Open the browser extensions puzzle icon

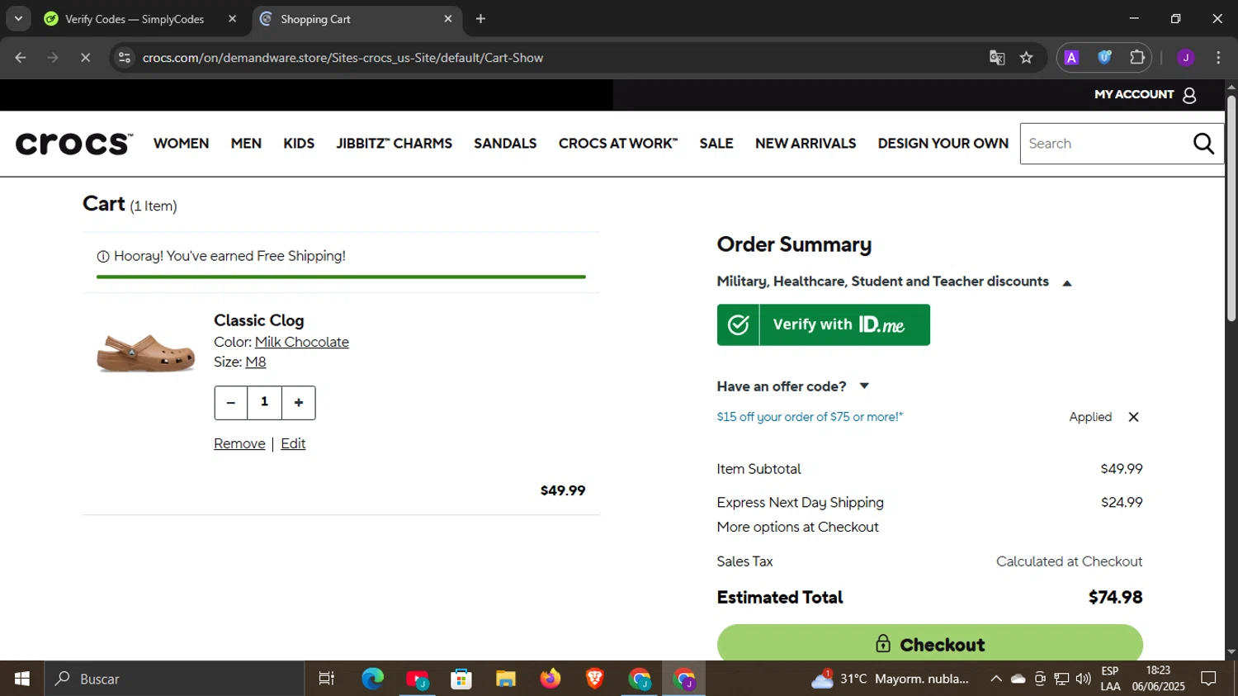pyautogui.click(x=1137, y=58)
